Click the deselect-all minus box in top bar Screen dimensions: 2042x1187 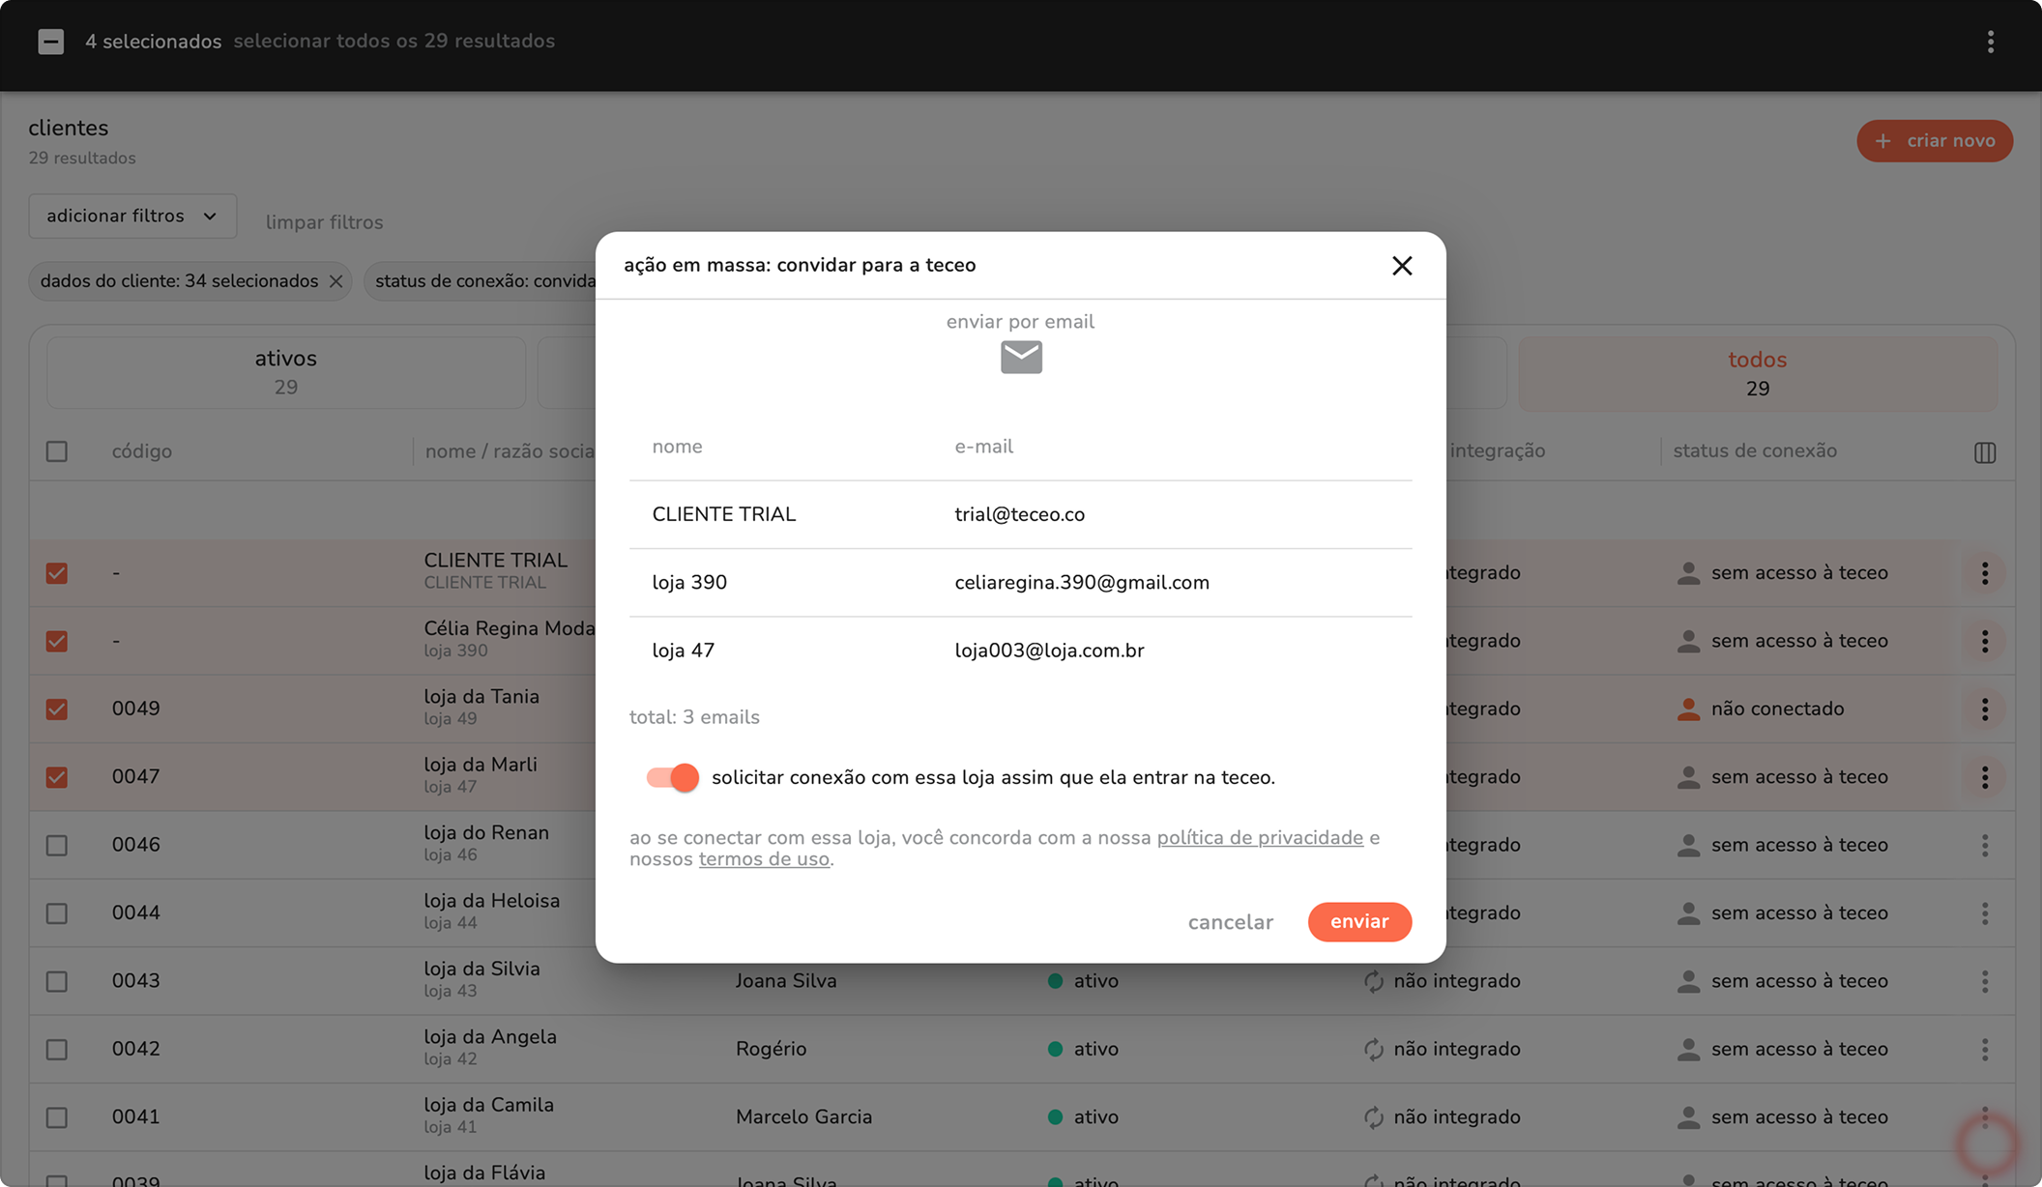[50, 42]
